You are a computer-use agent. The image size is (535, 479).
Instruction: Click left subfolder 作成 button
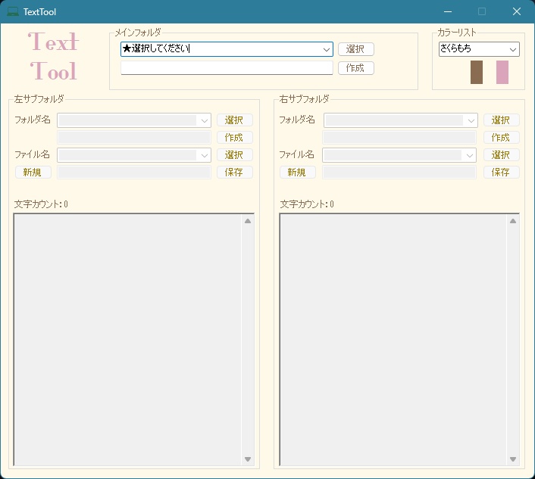(x=235, y=138)
